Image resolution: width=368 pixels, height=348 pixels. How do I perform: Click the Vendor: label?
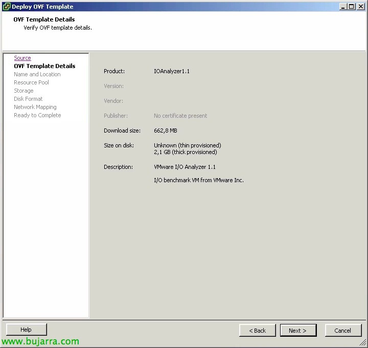click(x=113, y=101)
